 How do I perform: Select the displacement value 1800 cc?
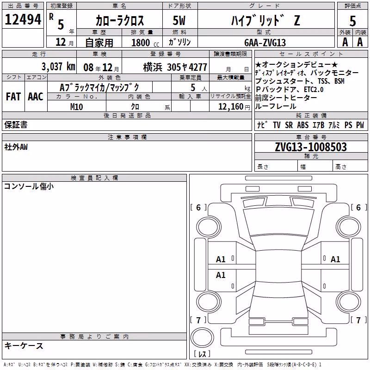[x=145, y=43]
